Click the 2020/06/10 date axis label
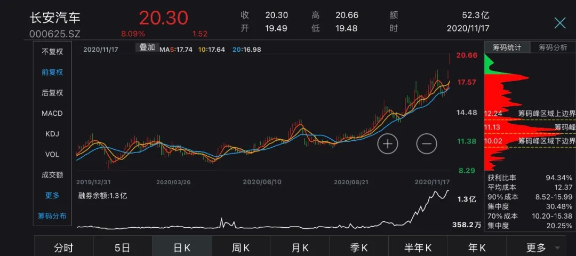576x256 pixels. pos(262,182)
